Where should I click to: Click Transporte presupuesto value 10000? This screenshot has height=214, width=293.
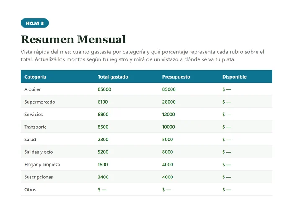[x=169, y=127]
